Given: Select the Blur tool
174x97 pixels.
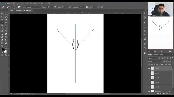Looking at the screenshot, I should [x=2, y=34].
